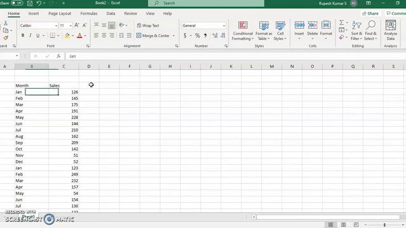The width and height of the screenshot is (406, 228).
Task: Click the Orientation text angle icon
Action: [121, 25]
